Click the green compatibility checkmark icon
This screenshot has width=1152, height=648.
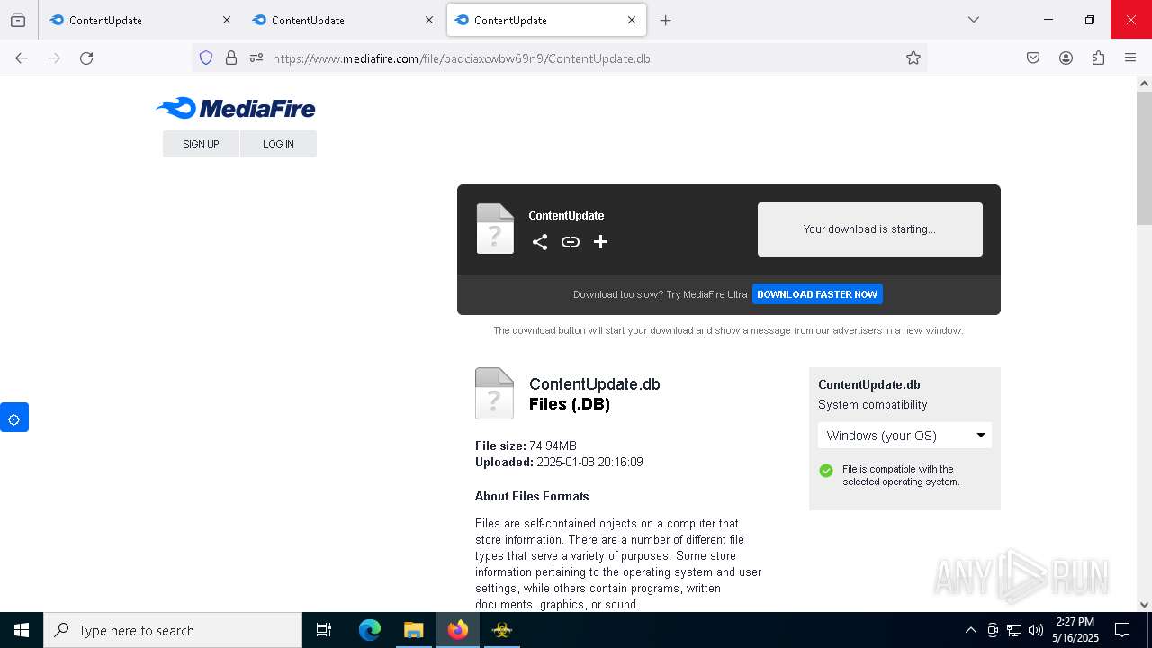click(x=826, y=471)
